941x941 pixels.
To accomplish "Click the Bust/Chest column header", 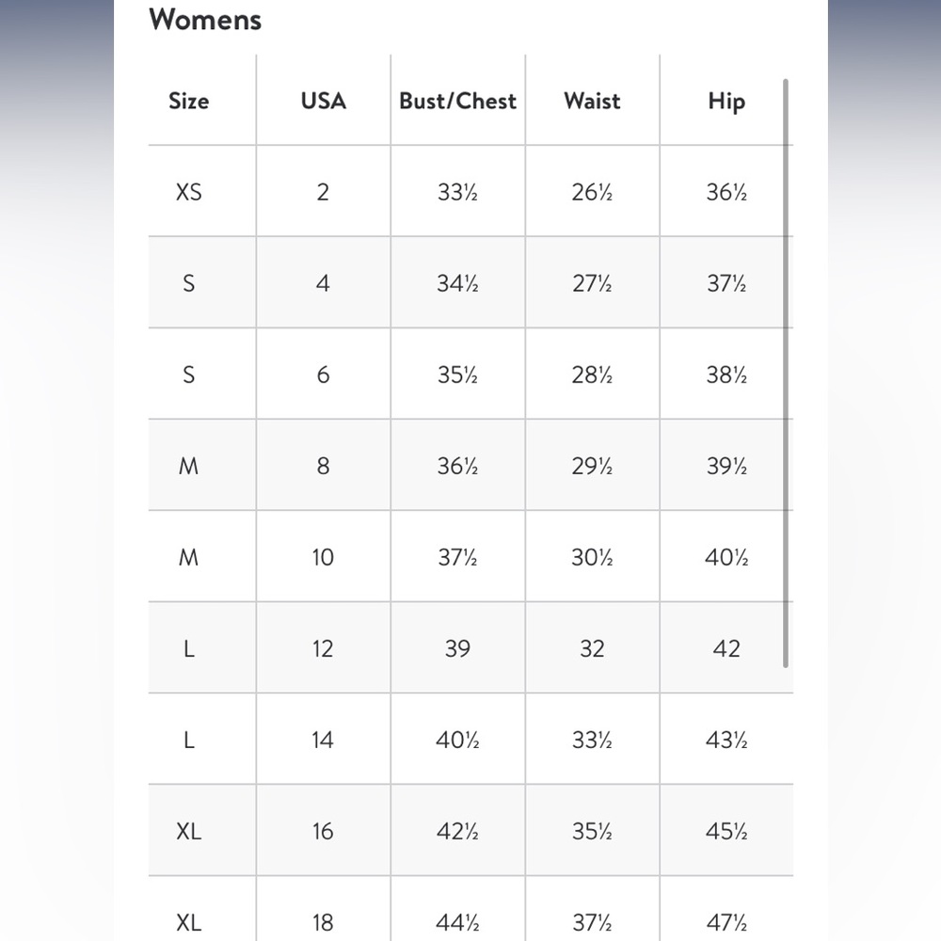I will (458, 101).
